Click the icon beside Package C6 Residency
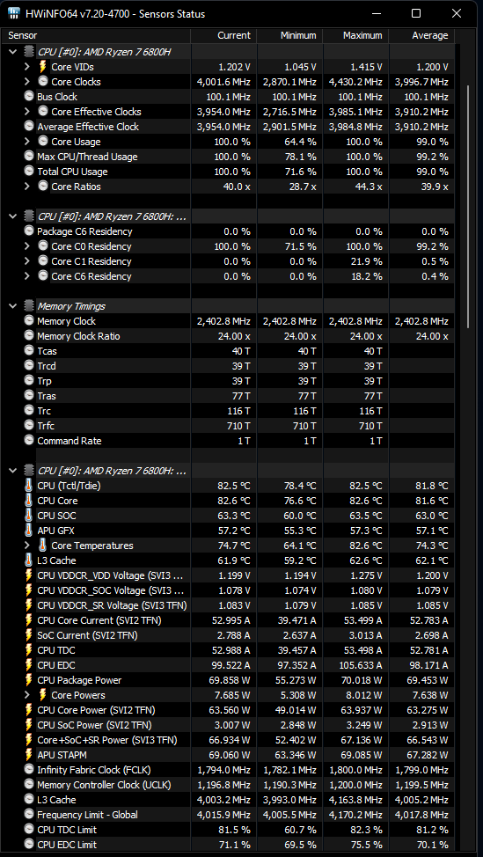Viewport: 483px width, 857px height. pos(29,231)
